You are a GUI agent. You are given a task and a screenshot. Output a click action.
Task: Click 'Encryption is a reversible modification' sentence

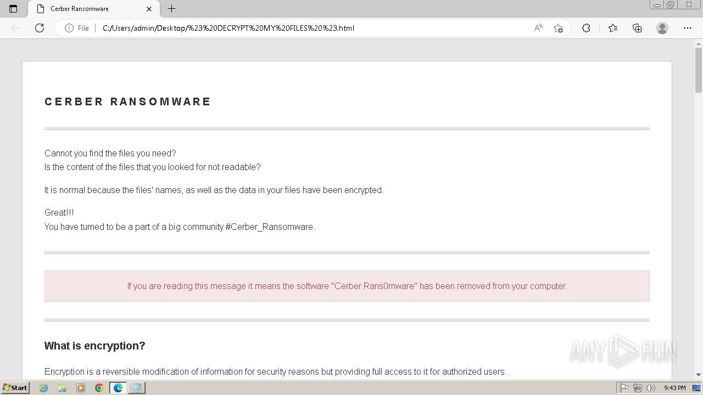275,371
